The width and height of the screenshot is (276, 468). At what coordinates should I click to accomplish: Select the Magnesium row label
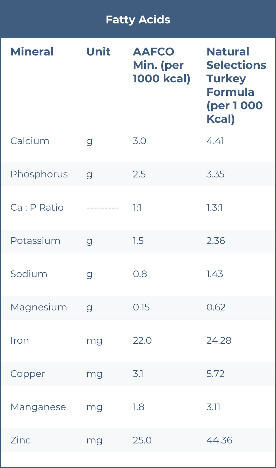click(39, 307)
